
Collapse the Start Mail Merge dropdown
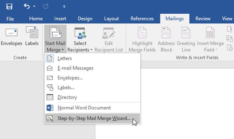[55, 39]
